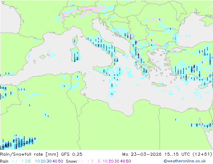Click the rain legend value 10

[38, 161]
